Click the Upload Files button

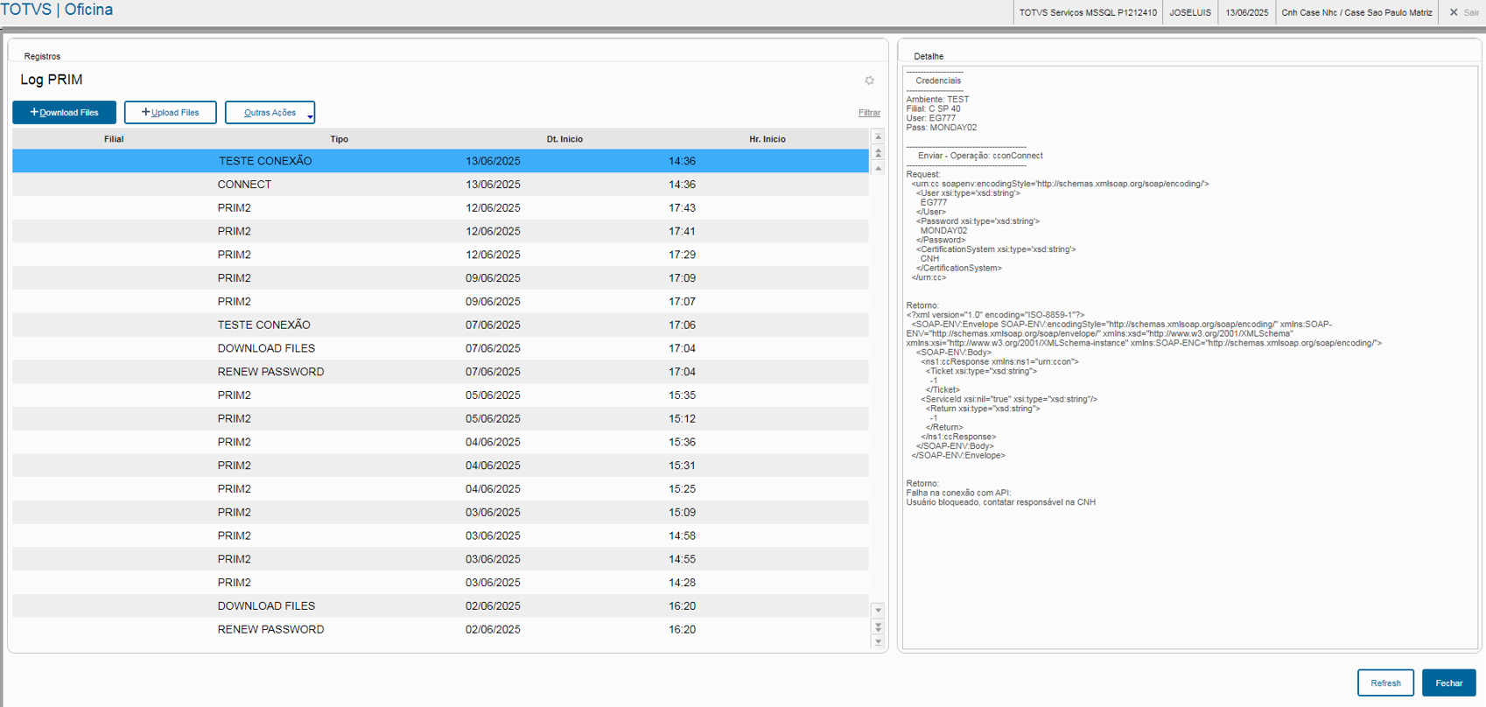click(x=171, y=112)
